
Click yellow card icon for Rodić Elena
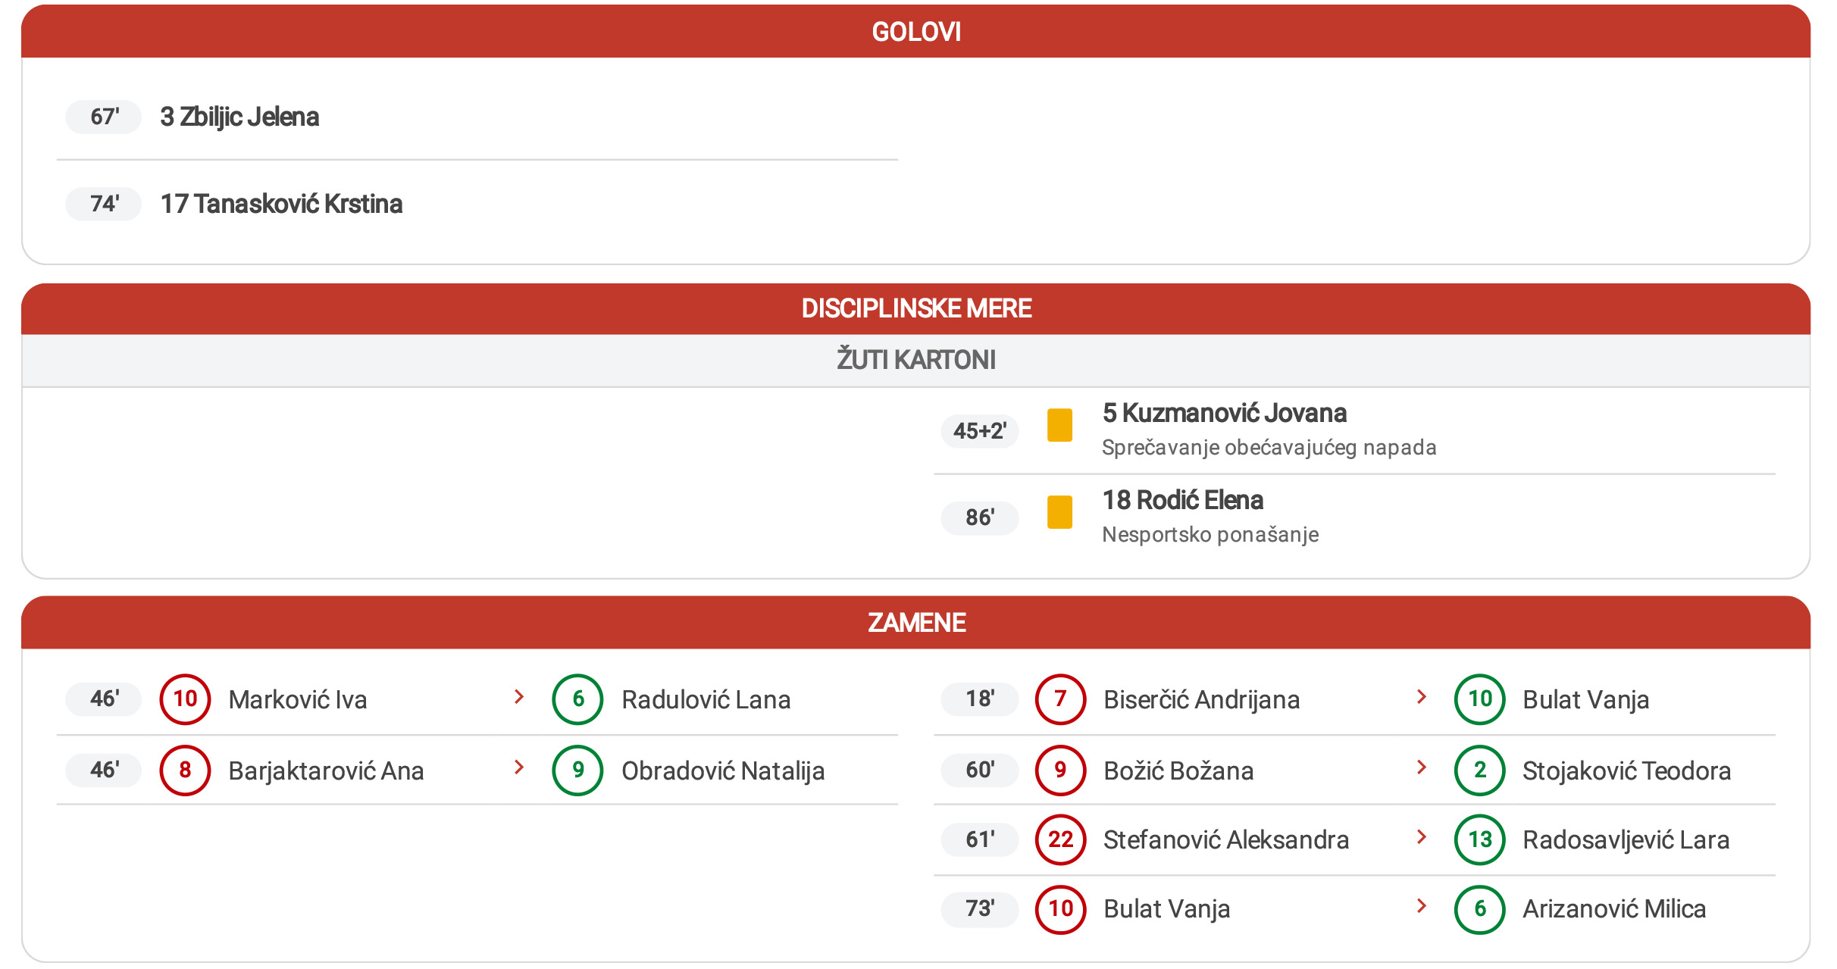1059,512
